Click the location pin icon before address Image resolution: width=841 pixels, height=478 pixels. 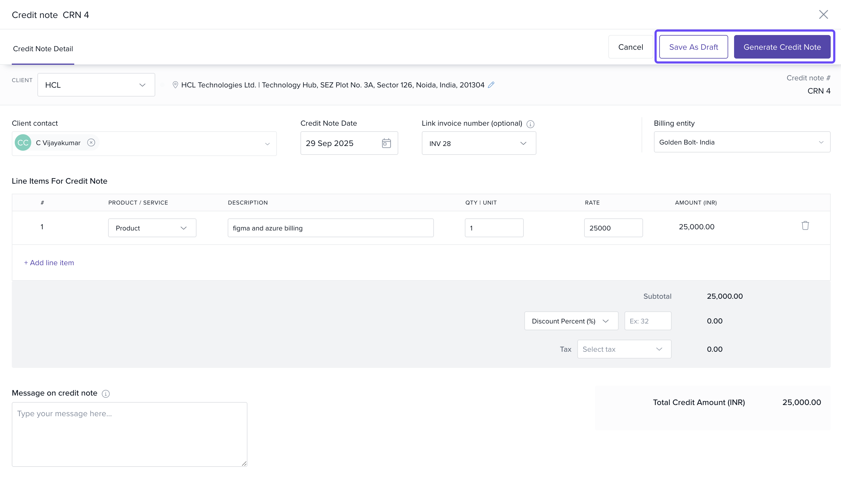coord(175,85)
